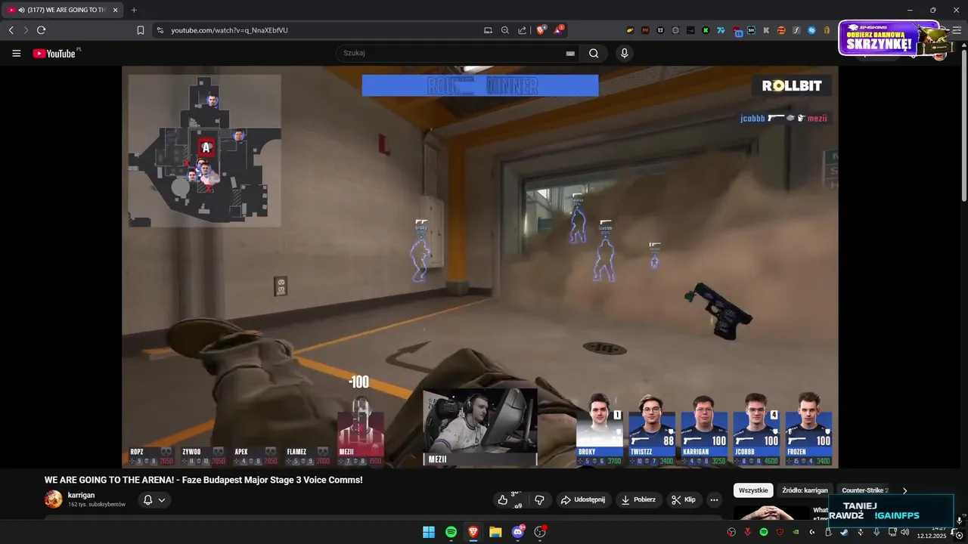Select the Źródło: karrigan filter chip
Viewport: 968px width, 544px height.
pyautogui.click(x=805, y=490)
